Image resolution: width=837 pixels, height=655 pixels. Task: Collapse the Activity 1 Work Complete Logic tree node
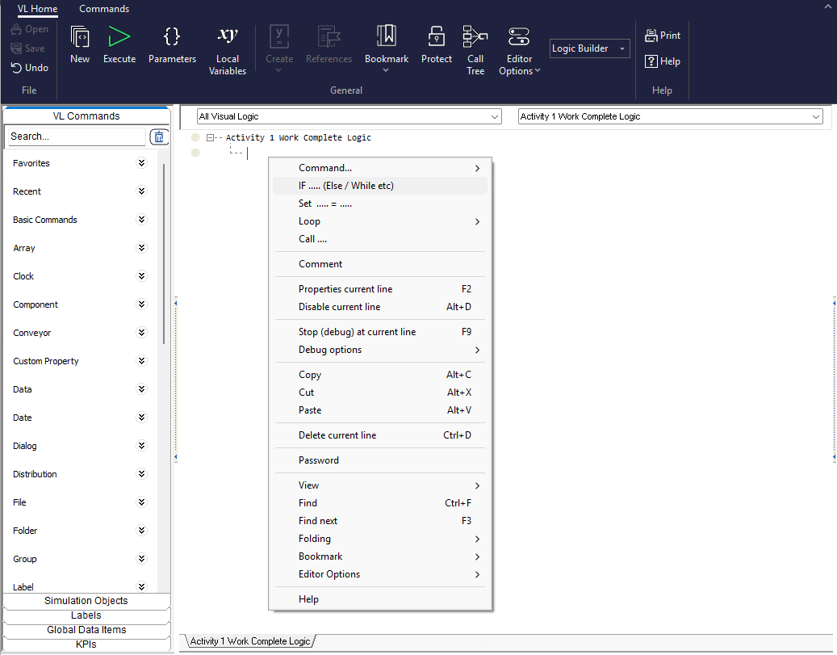pyautogui.click(x=210, y=138)
